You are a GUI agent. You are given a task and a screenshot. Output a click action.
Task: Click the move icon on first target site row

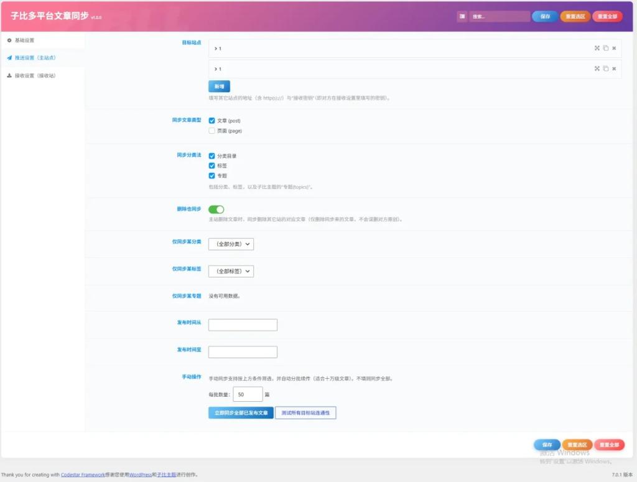597,48
